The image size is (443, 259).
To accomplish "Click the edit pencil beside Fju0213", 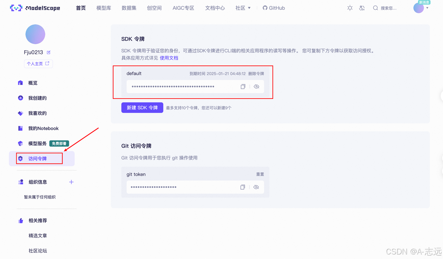I will 48,52.
